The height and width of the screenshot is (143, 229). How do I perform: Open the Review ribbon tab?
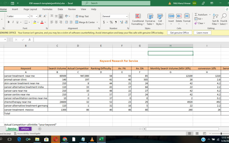72,9
